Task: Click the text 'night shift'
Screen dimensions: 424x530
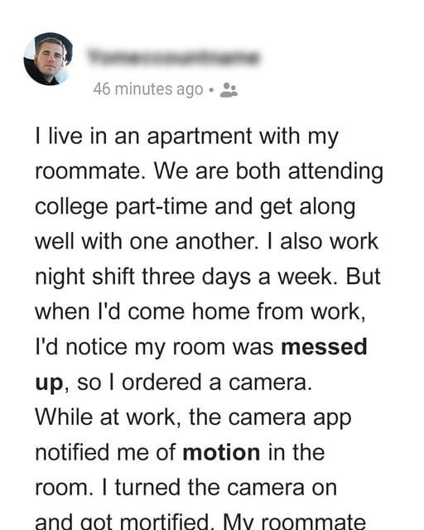Action: coord(84,277)
